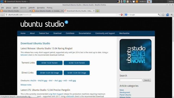Click the 32-bit 13.04 ISO Image button
This screenshot has height=98, width=174.
pyautogui.click(x=77, y=73)
